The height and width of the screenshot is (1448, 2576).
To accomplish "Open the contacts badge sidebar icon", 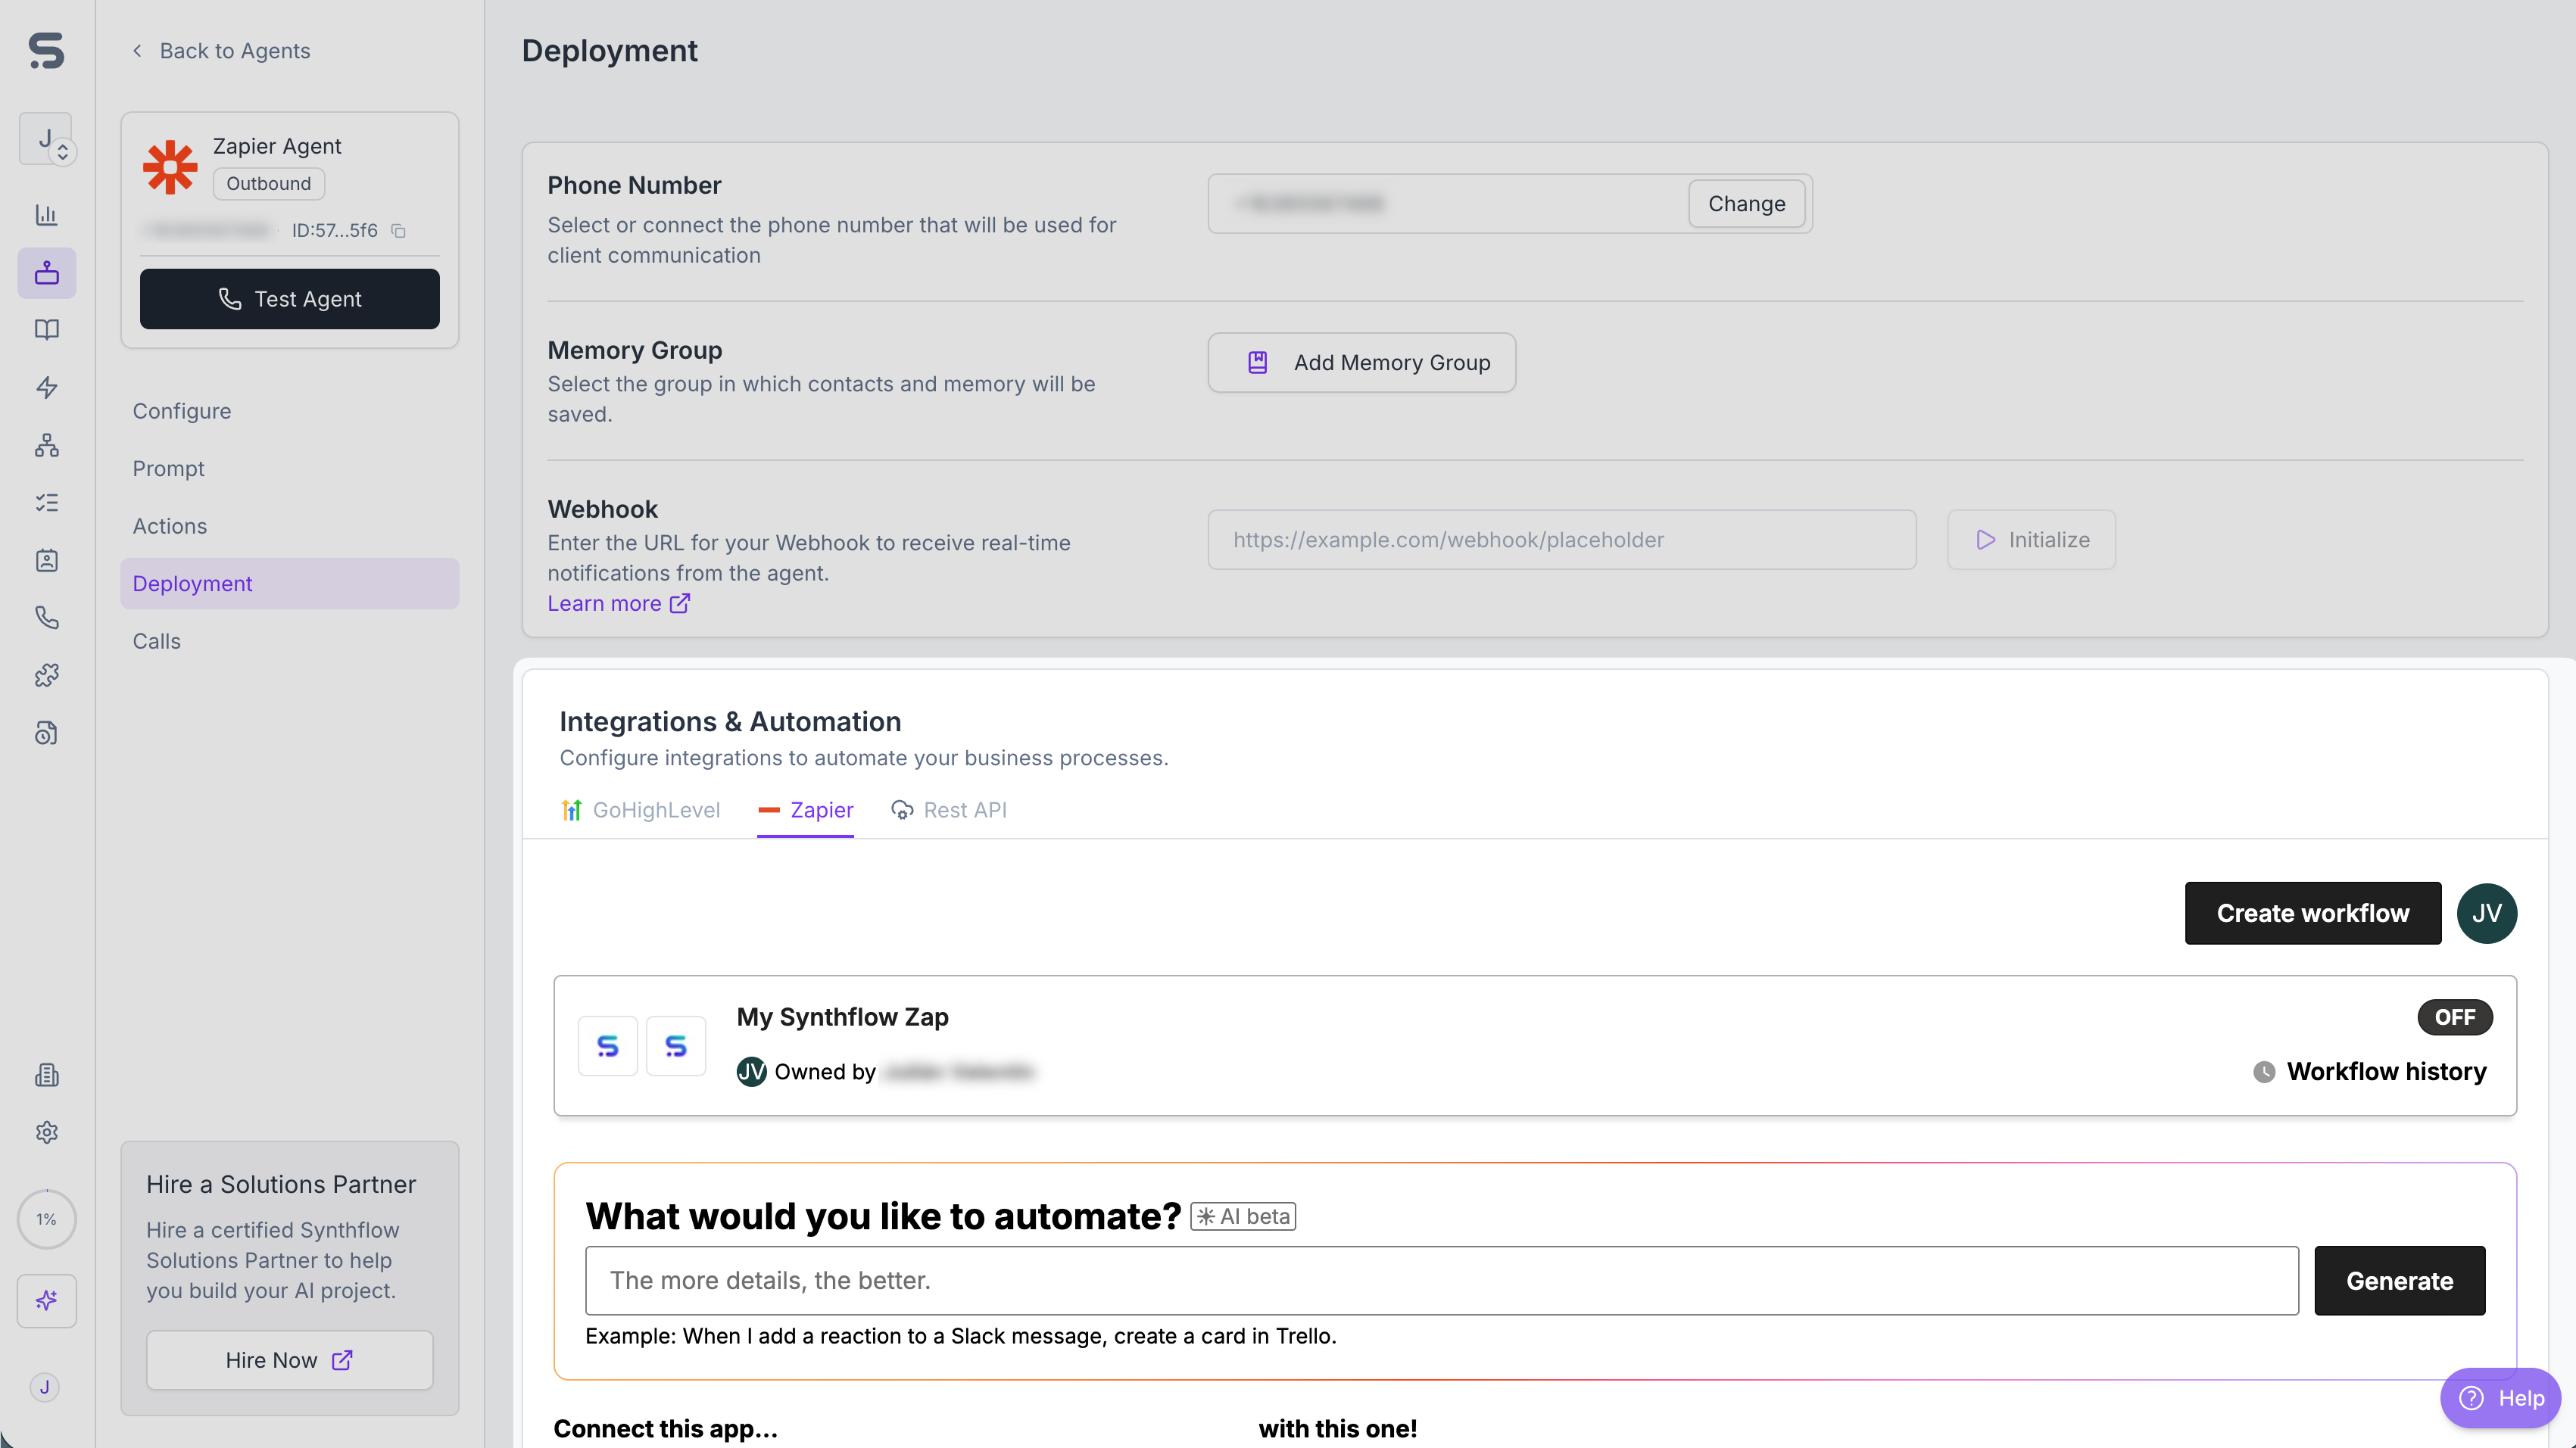I will coord(46,561).
